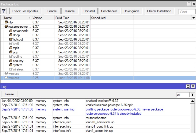This screenshot has width=196, height=133.
Task: Select the hotspot package name
Action: tap(18, 39)
